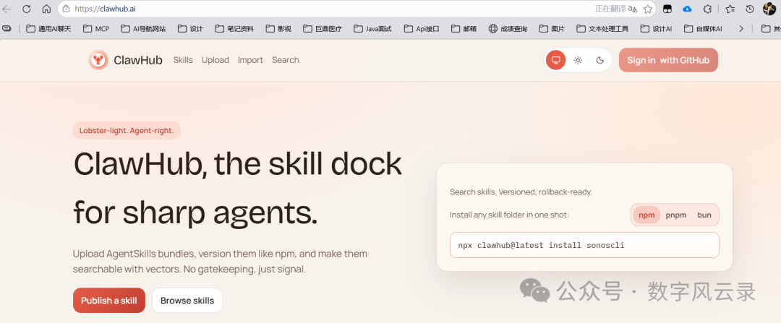This screenshot has height=323, width=781.
Task: Click the npx clawhub install command box
Action: [x=584, y=245]
